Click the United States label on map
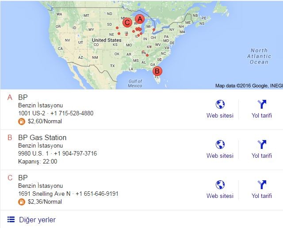Image resolution: width=283 pixels, height=228 pixels. 107,40
